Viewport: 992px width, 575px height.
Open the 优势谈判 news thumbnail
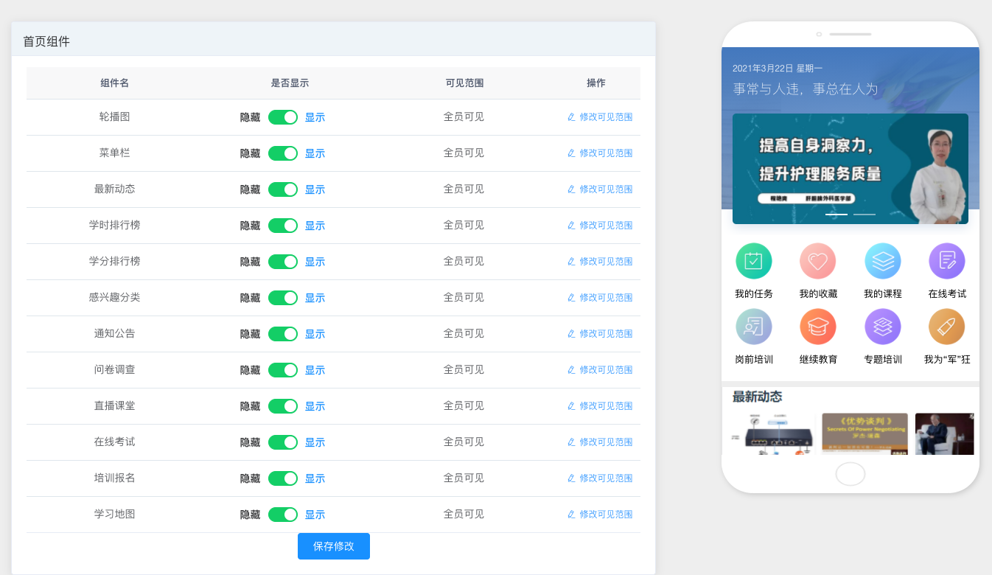coord(864,433)
